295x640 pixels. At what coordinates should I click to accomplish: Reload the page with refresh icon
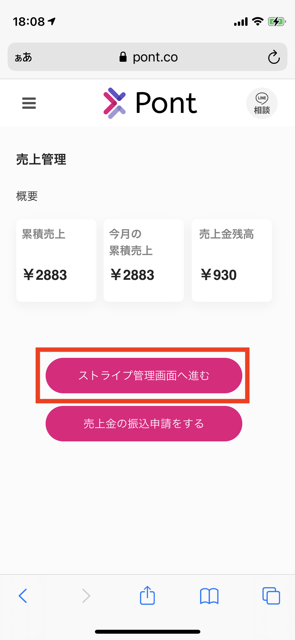274,57
